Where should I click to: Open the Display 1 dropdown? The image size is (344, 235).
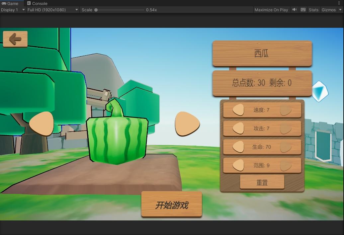13,10
